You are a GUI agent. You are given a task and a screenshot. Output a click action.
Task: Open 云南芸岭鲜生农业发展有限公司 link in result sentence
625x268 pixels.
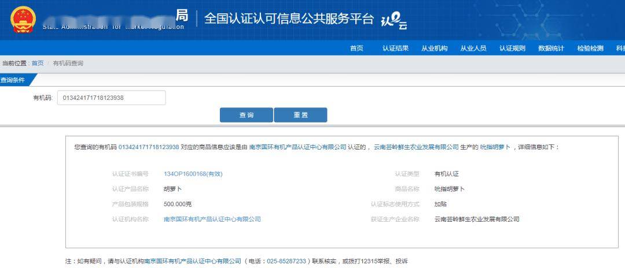pyautogui.click(x=416, y=147)
